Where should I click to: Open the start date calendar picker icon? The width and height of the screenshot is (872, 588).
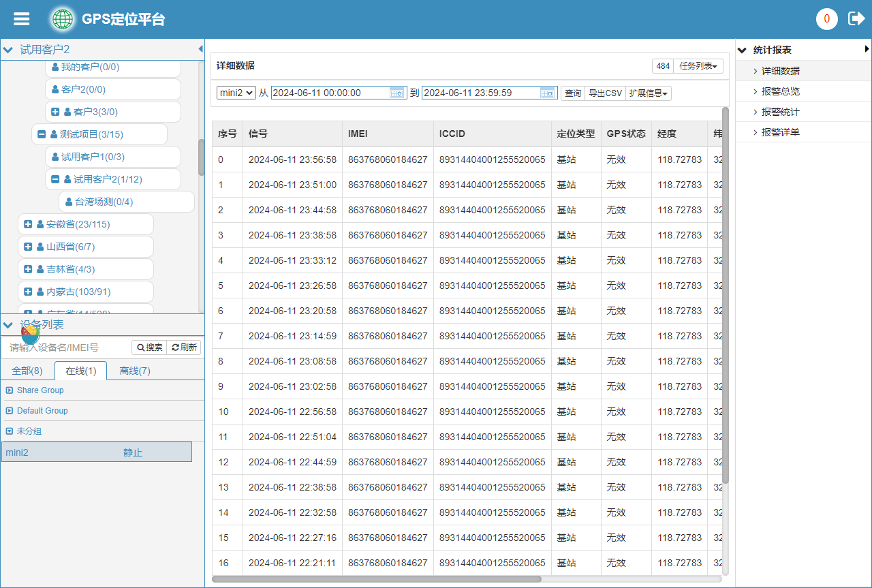pyautogui.click(x=396, y=93)
